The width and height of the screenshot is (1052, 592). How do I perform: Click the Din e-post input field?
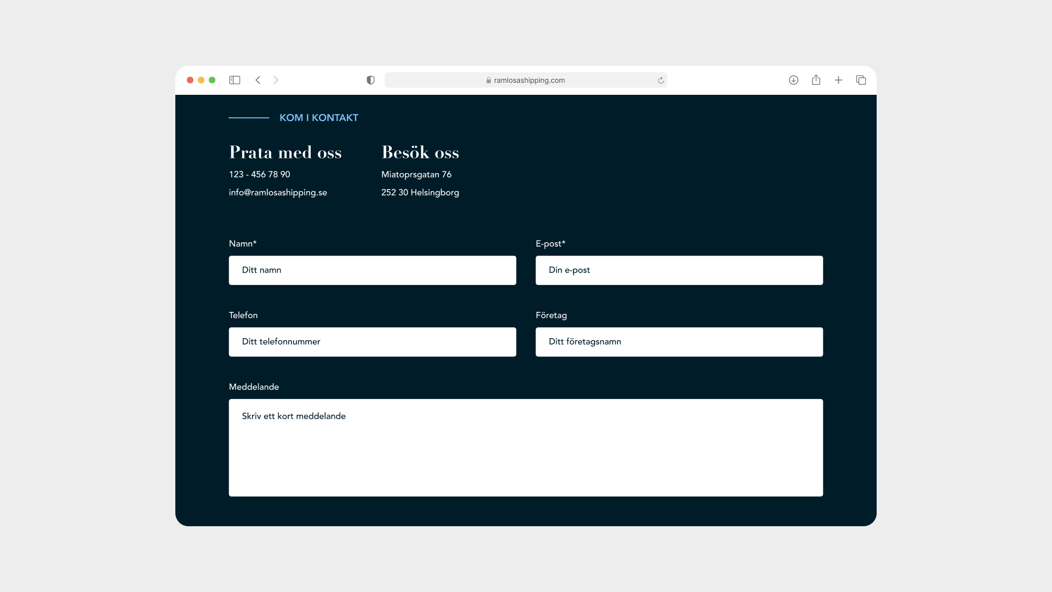pyautogui.click(x=679, y=270)
